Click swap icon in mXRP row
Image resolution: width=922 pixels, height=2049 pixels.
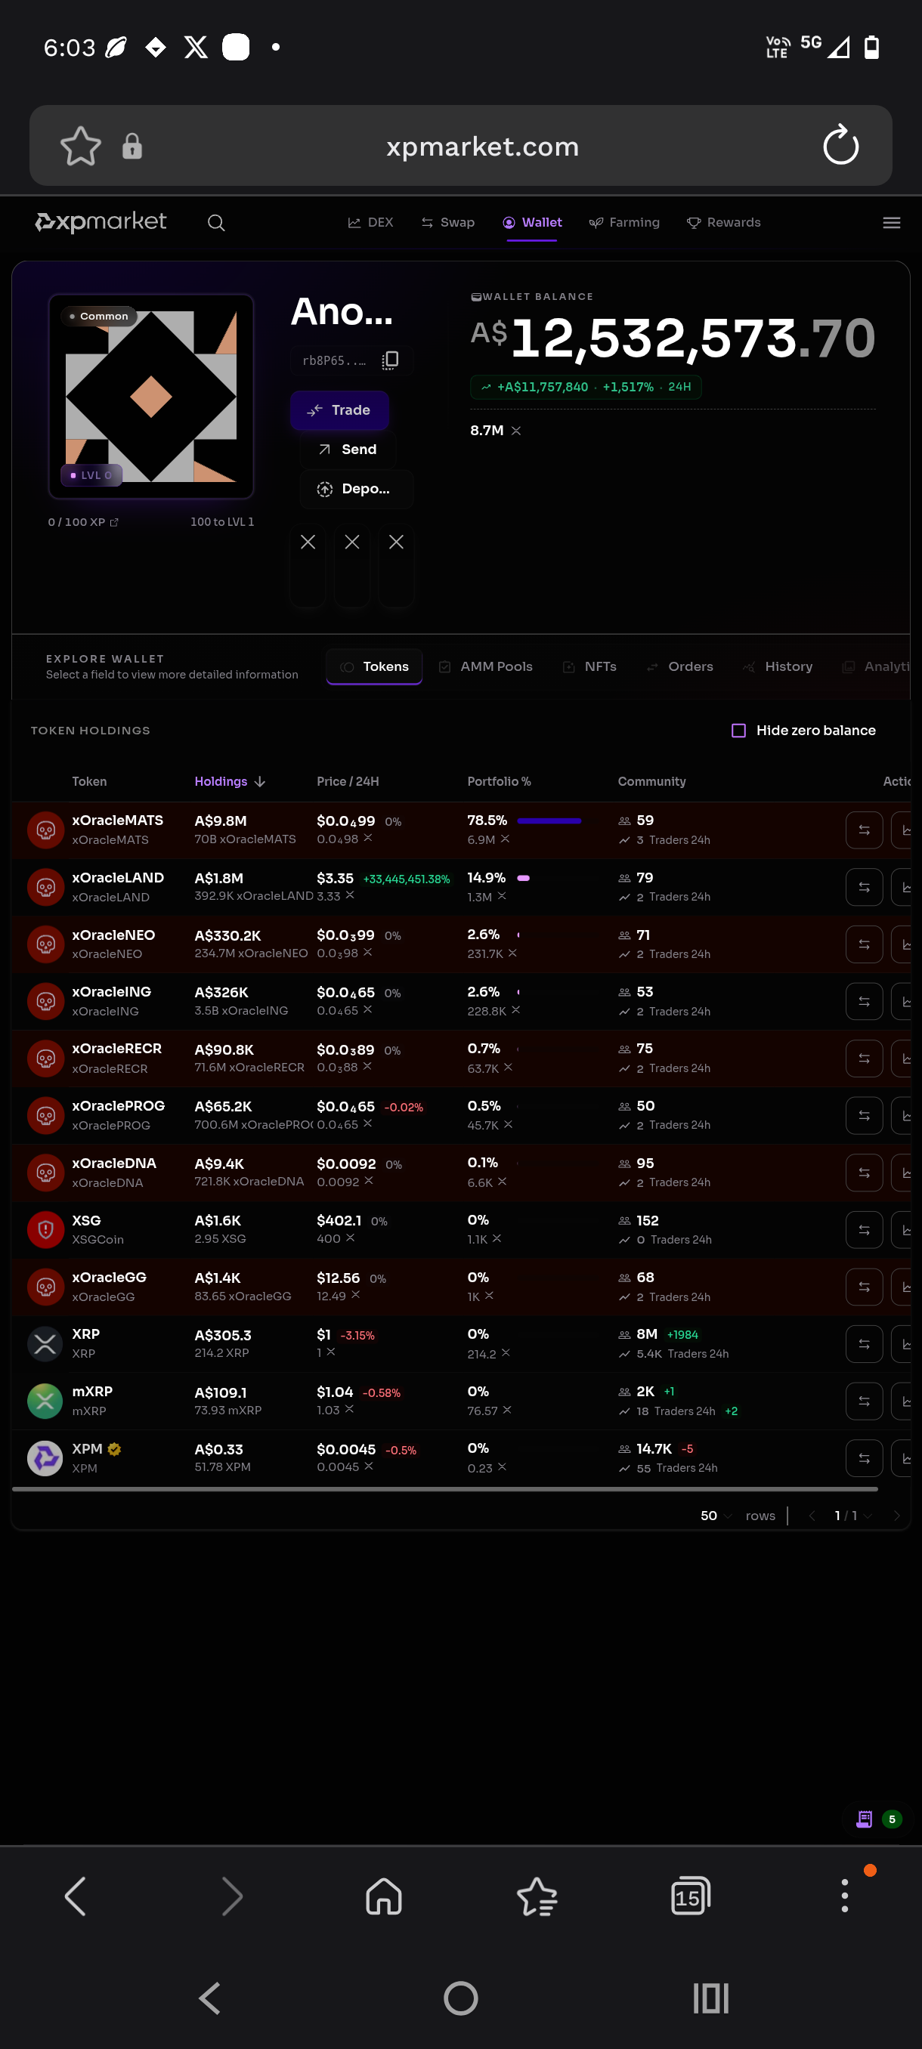click(864, 1402)
